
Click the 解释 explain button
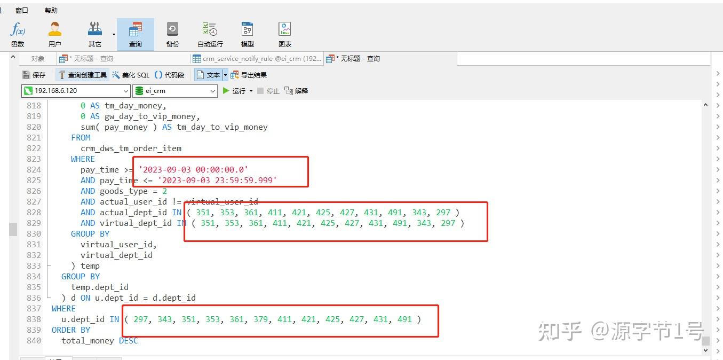[x=296, y=91]
